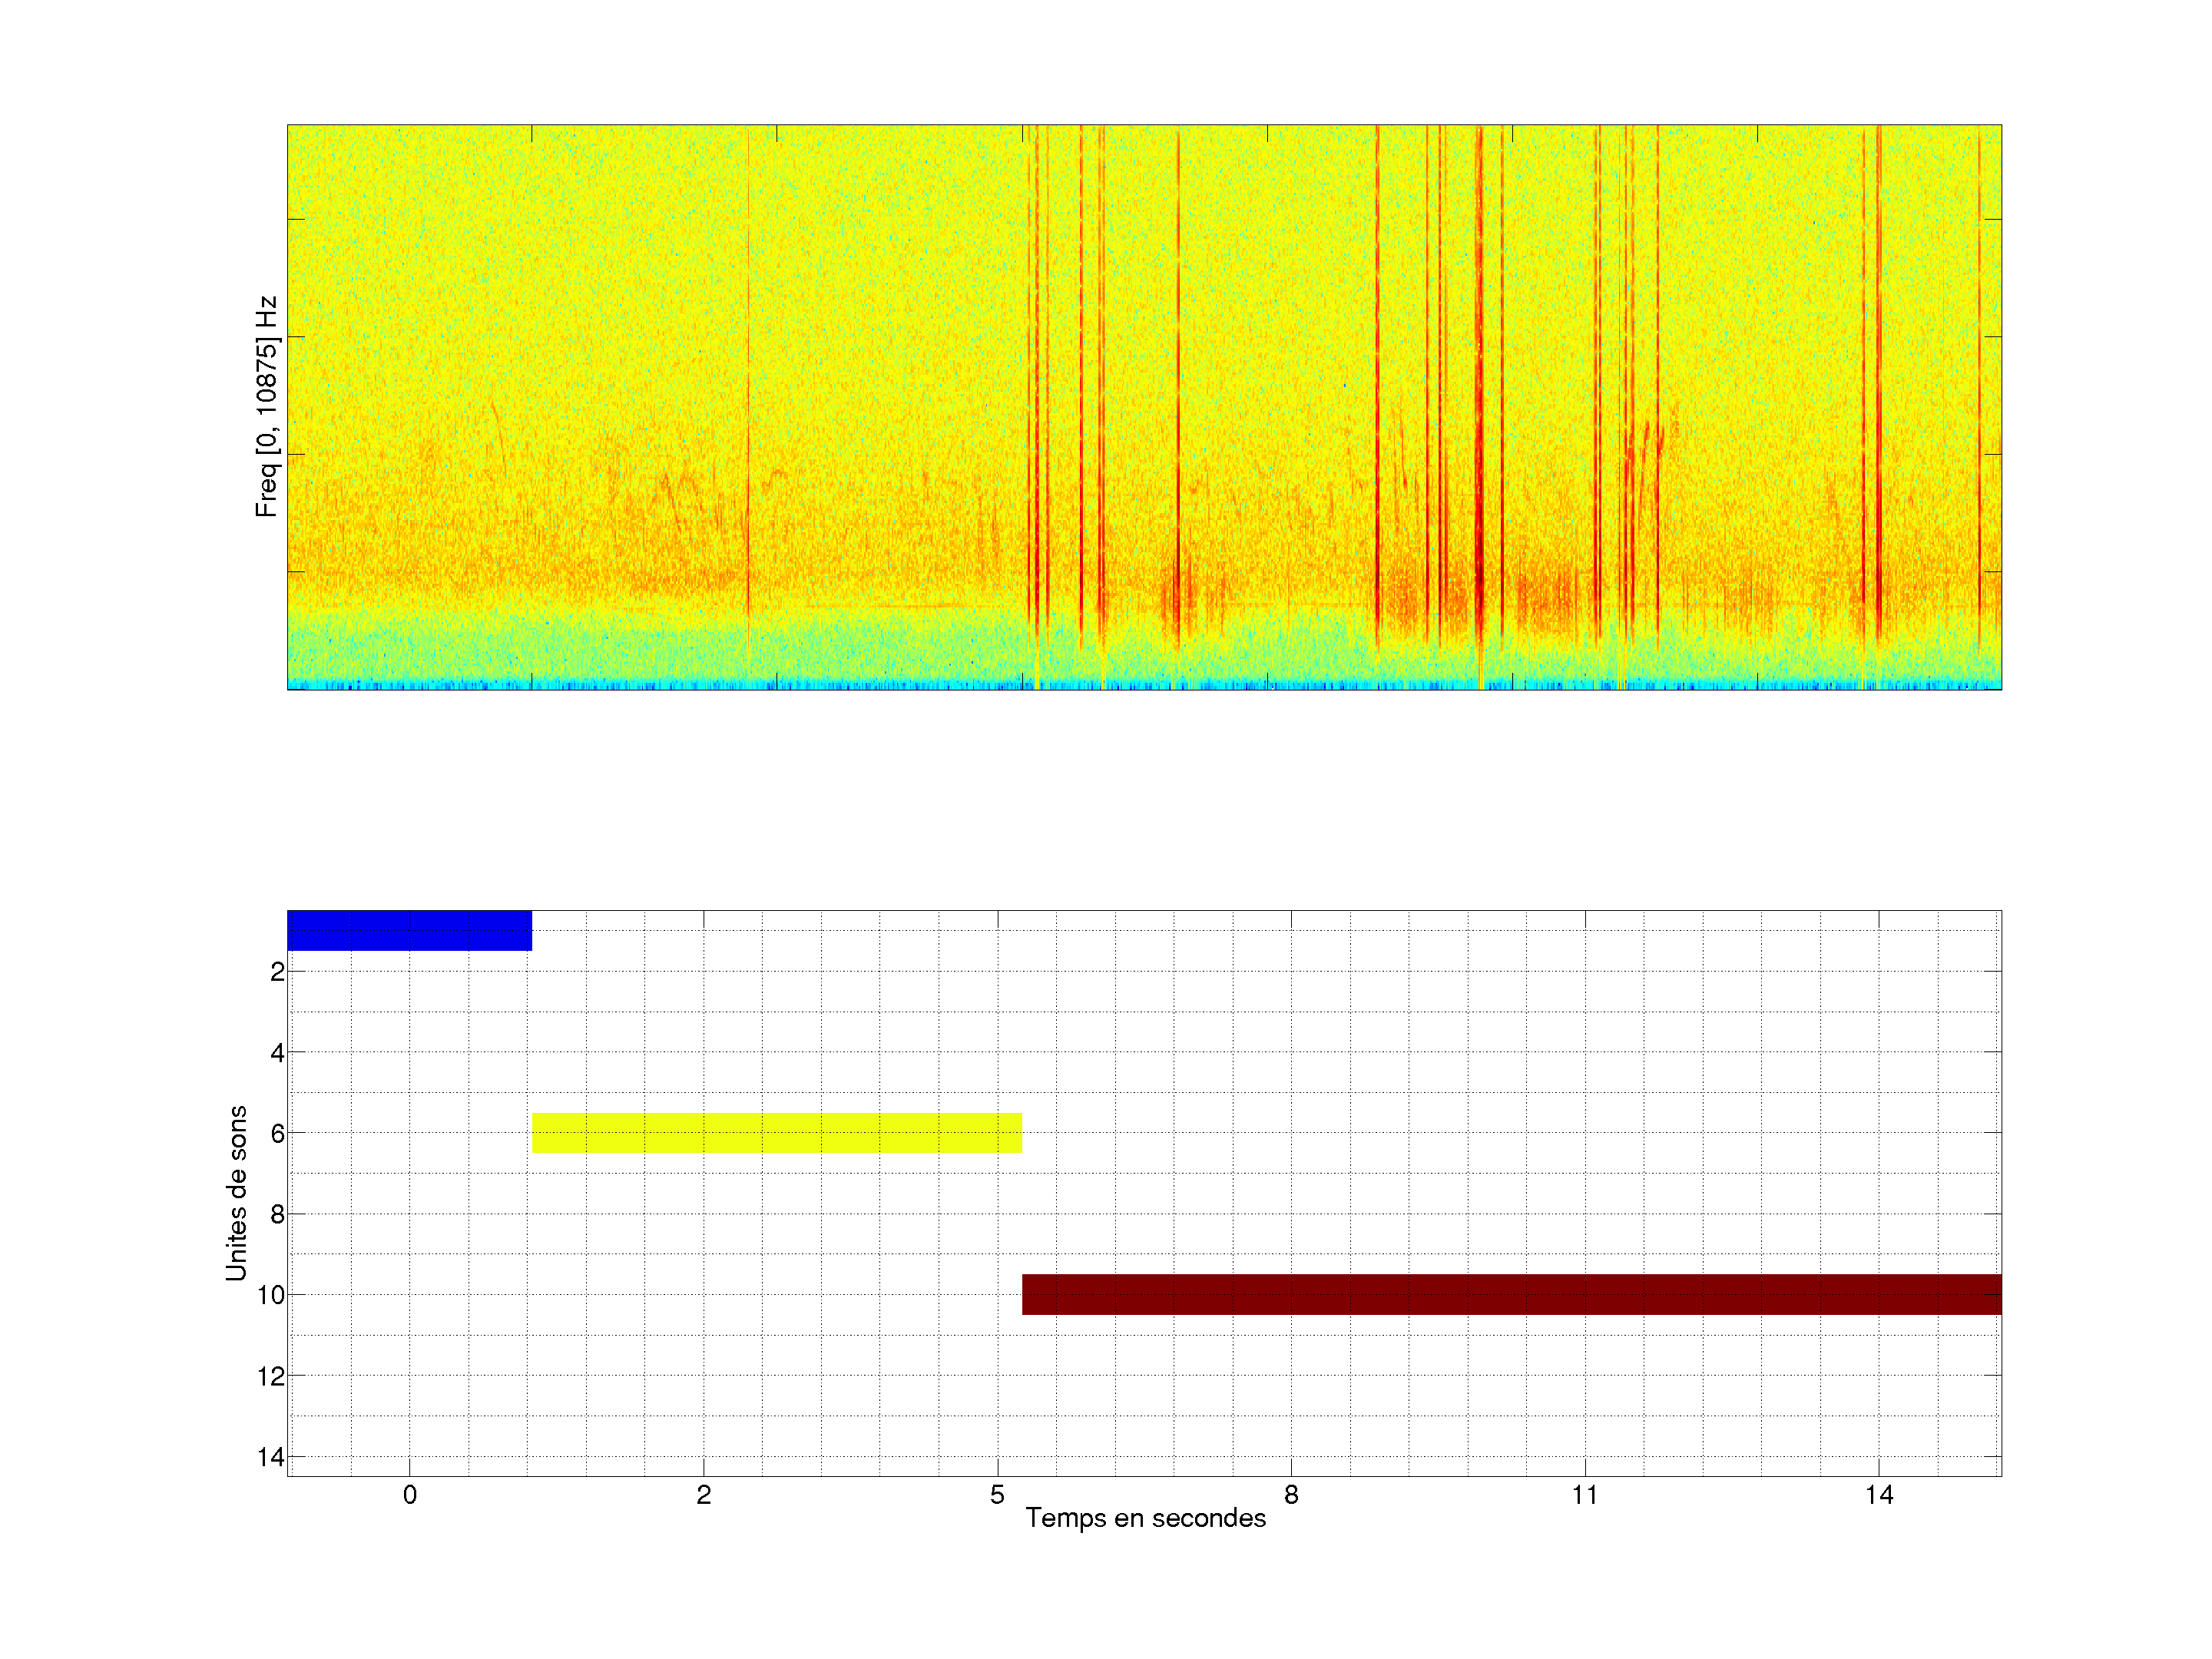
Task: Click y-axis tick label 2
Action: click(x=277, y=972)
